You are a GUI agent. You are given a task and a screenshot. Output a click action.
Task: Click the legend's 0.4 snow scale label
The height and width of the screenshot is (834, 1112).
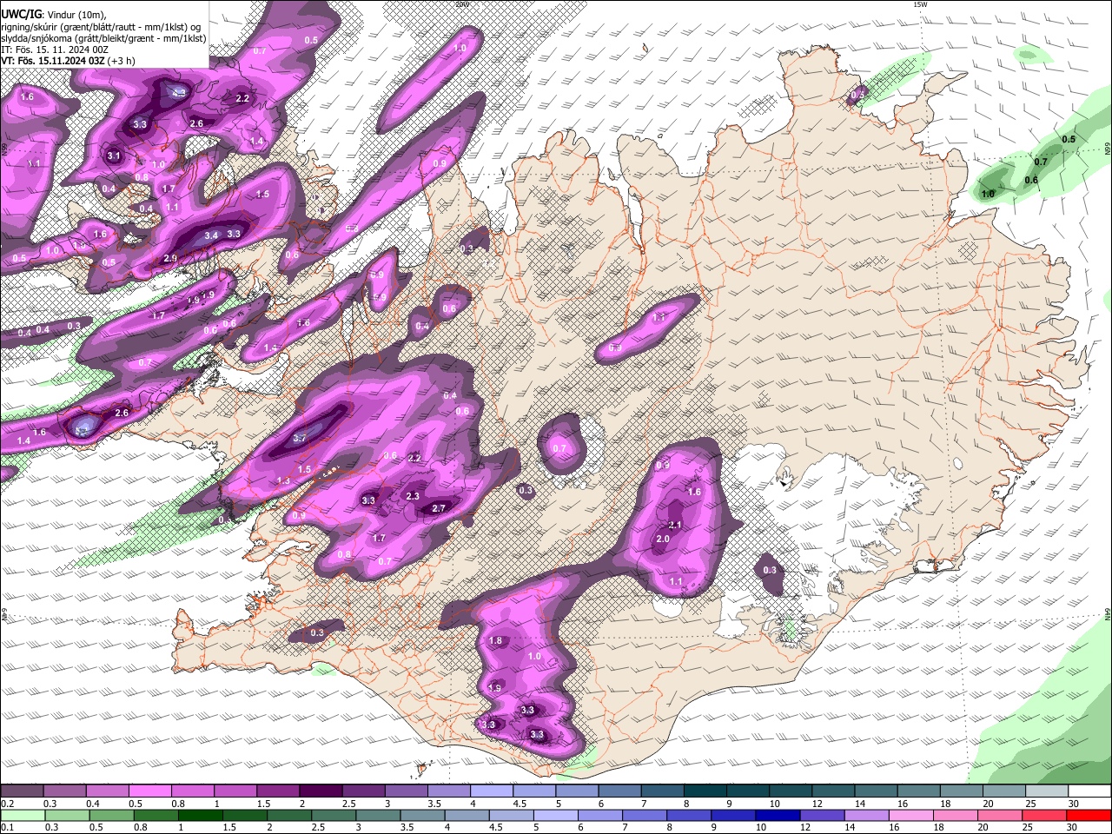click(93, 804)
